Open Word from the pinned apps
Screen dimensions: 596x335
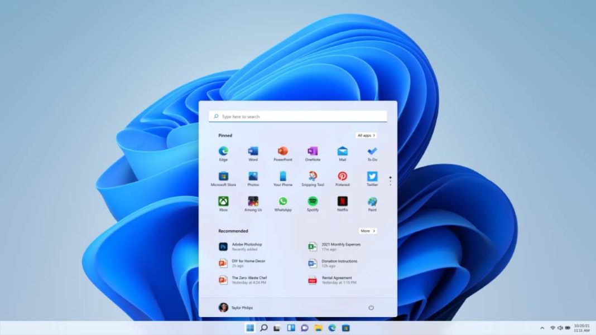tap(253, 151)
